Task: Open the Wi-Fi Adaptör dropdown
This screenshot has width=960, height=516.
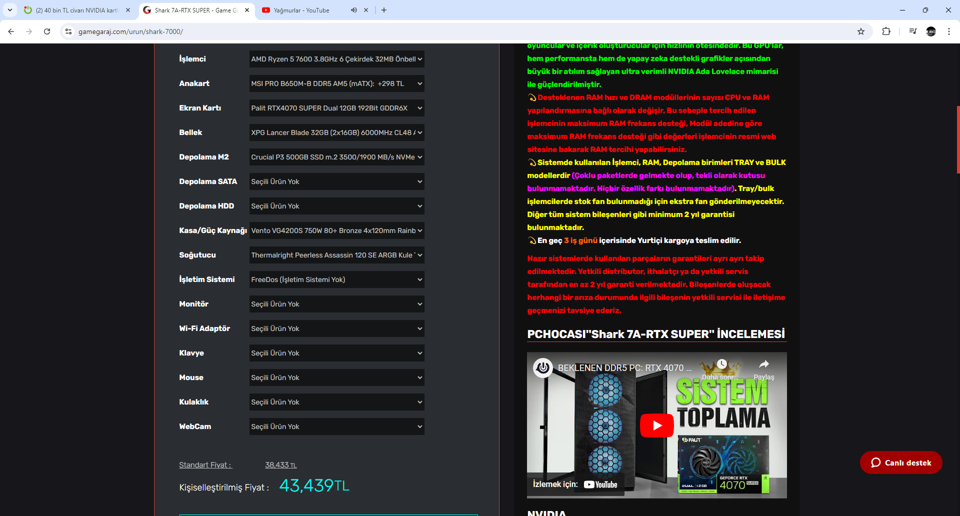Action: pyautogui.click(x=337, y=328)
